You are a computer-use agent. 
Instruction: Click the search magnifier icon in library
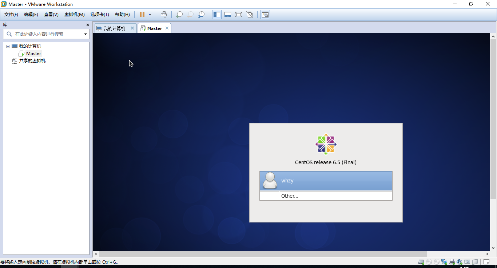pos(9,34)
